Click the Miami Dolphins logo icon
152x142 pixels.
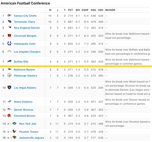point(9,102)
